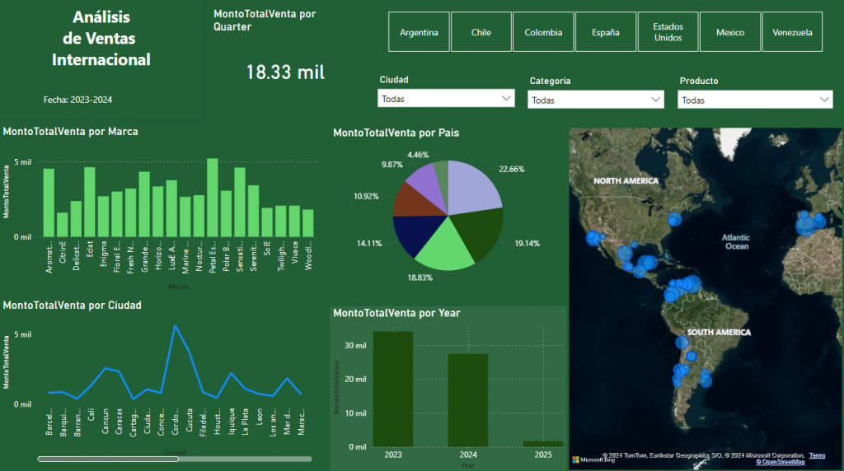Pick the Venezuela slicer tile
This screenshot has width=844, height=471.
792,33
